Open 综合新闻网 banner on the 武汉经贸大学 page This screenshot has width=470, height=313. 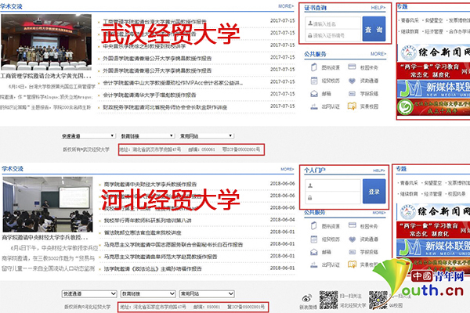[434, 52]
